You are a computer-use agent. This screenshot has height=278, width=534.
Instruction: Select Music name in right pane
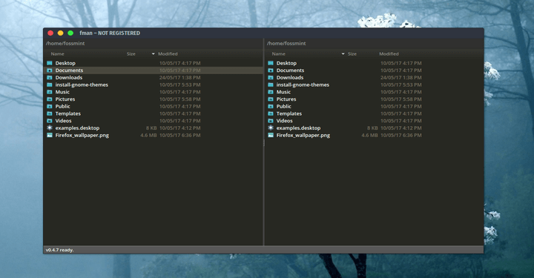283,92
